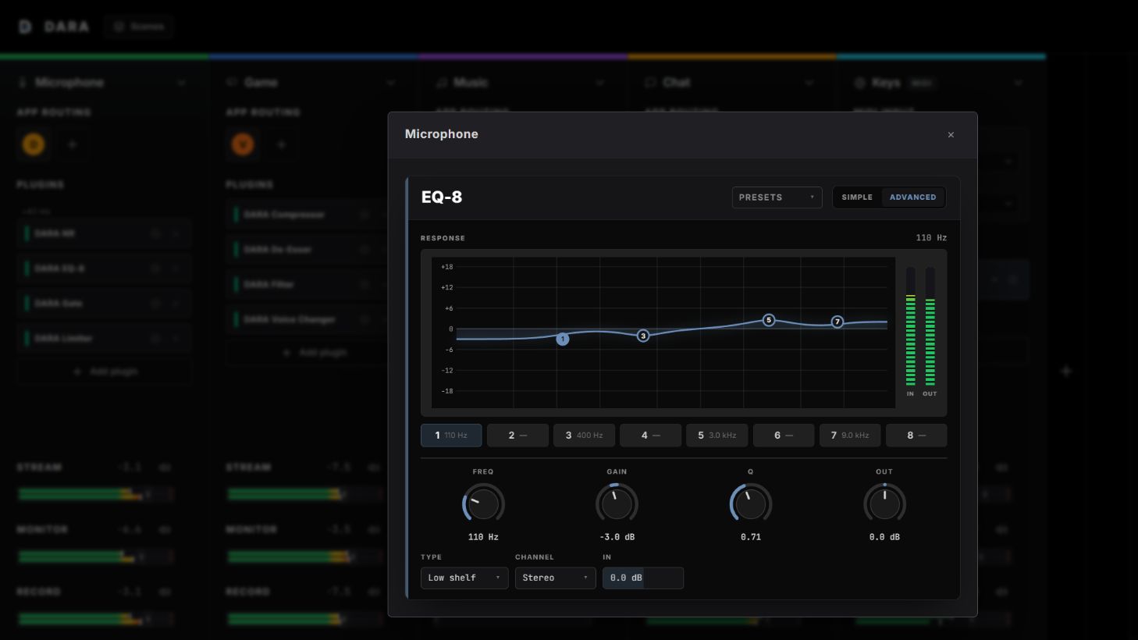Select empty band 6 tab
Image resolution: width=1138 pixels, height=640 pixels.
pyautogui.click(x=784, y=436)
